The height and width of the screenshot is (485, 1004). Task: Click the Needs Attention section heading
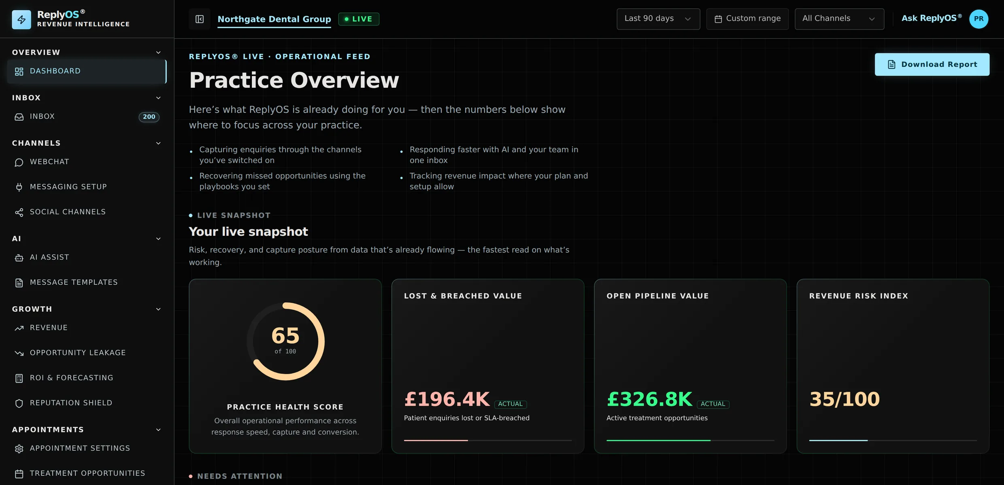click(x=240, y=477)
